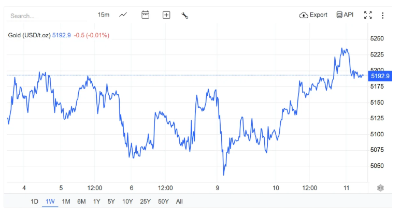
Task: Open the API database link
Action: click(345, 15)
